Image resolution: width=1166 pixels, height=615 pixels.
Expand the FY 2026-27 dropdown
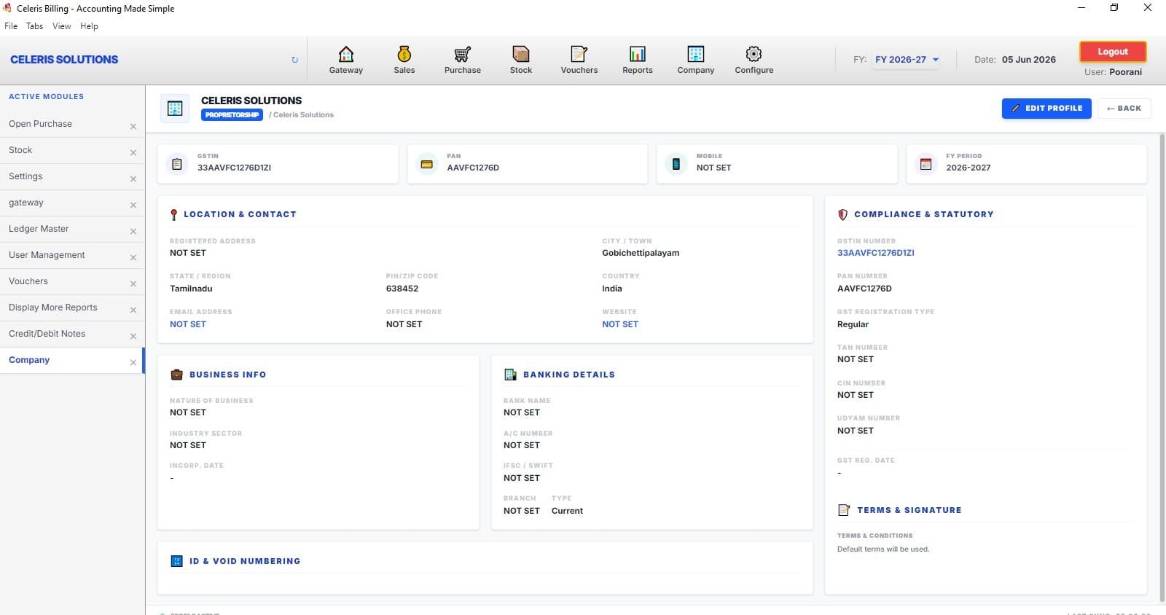pyautogui.click(x=907, y=60)
